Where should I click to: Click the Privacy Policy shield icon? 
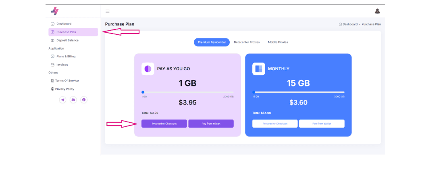53,89
